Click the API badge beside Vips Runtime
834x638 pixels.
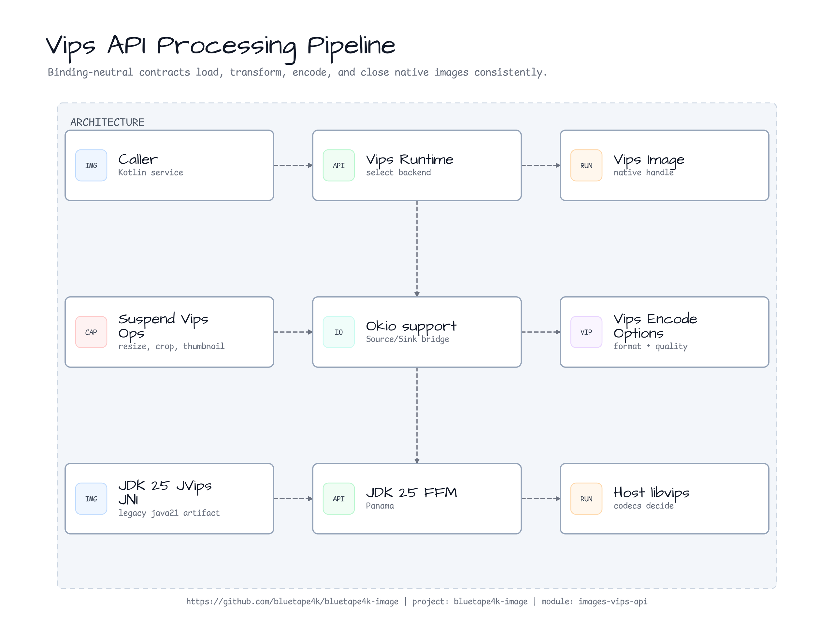pyautogui.click(x=339, y=166)
